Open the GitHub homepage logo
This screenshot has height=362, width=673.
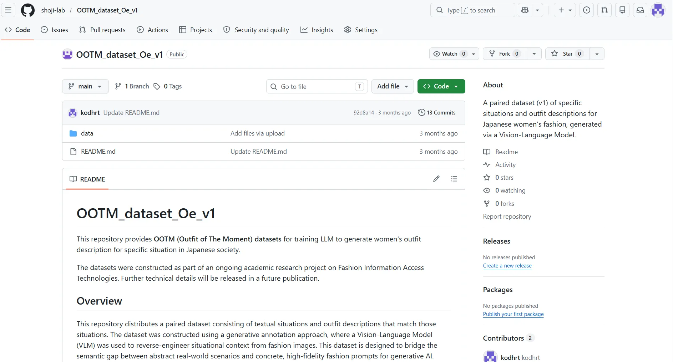click(28, 10)
